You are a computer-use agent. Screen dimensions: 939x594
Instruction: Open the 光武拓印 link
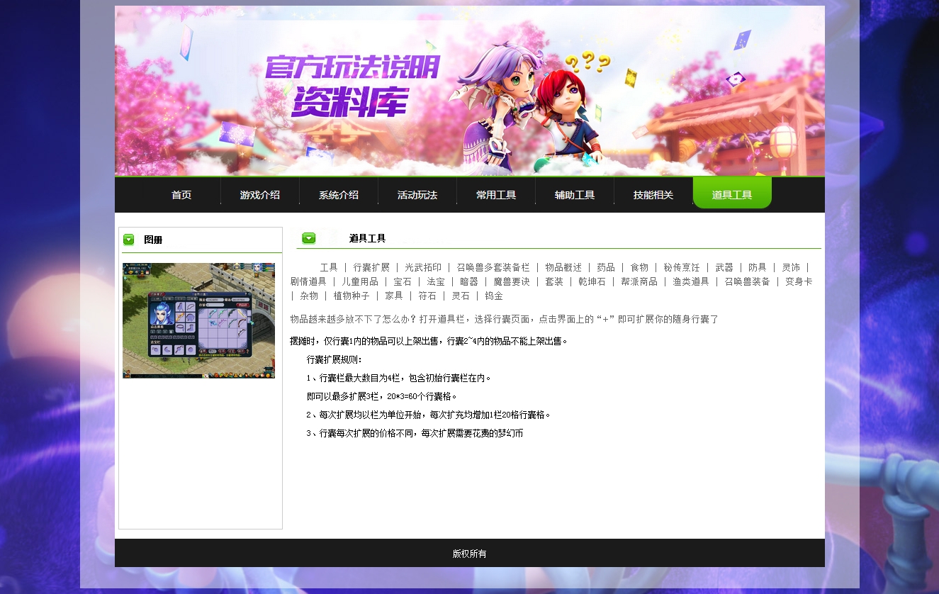pos(422,267)
